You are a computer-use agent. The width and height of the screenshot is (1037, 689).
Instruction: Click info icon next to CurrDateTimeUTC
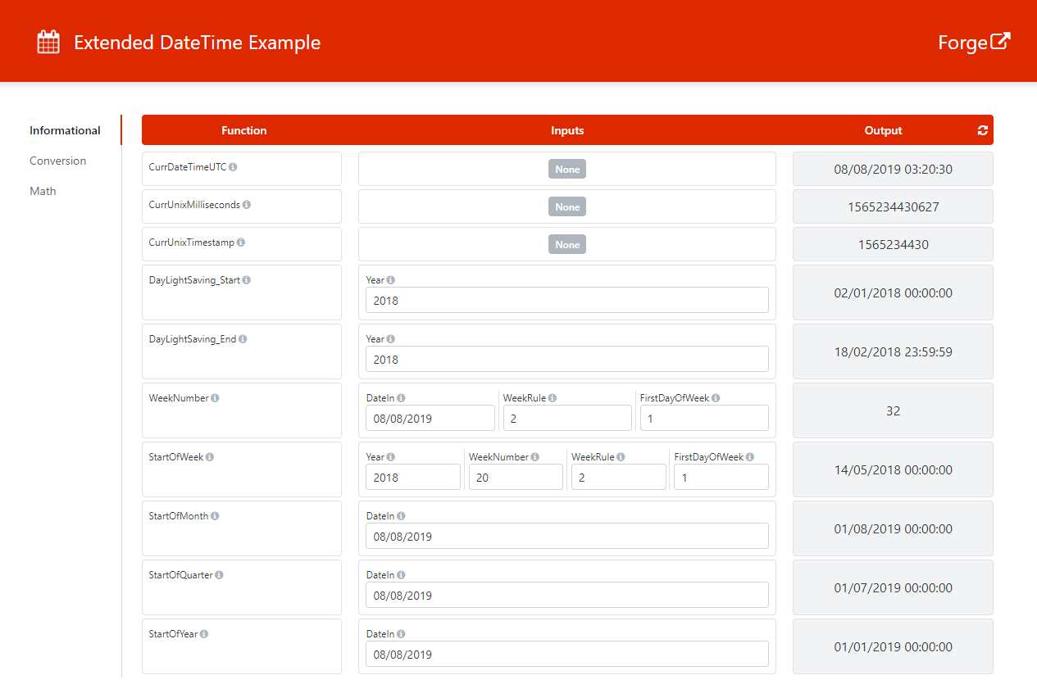tap(233, 167)
